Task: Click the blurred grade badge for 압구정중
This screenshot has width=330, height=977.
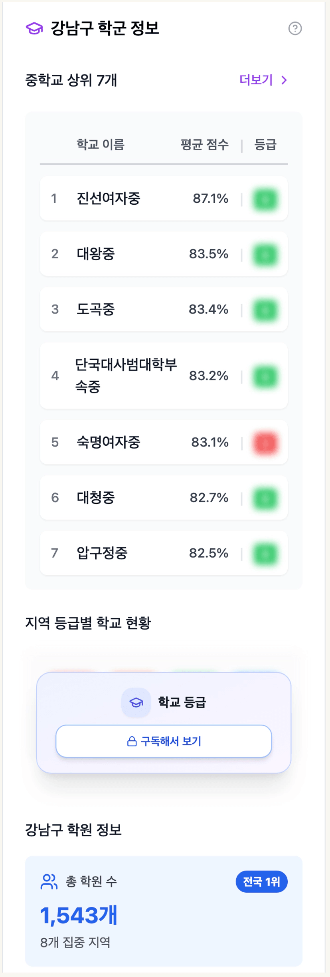Action: (265, 554)
